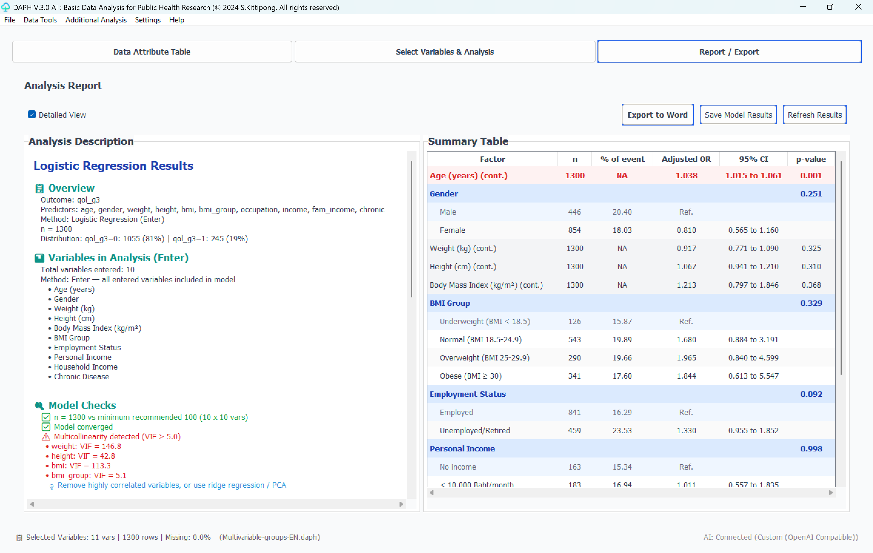
Task: Click the Variables in Analysis box icon
Action: [39, 258]
